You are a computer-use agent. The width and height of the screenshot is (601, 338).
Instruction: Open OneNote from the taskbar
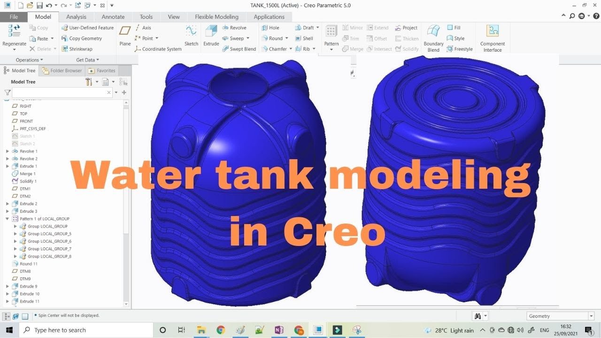click(x=279, y=330)
